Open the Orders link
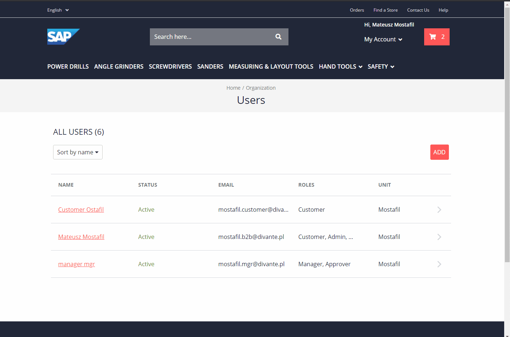The height and width of the screenshot is (337, 510). pos(357,10)
